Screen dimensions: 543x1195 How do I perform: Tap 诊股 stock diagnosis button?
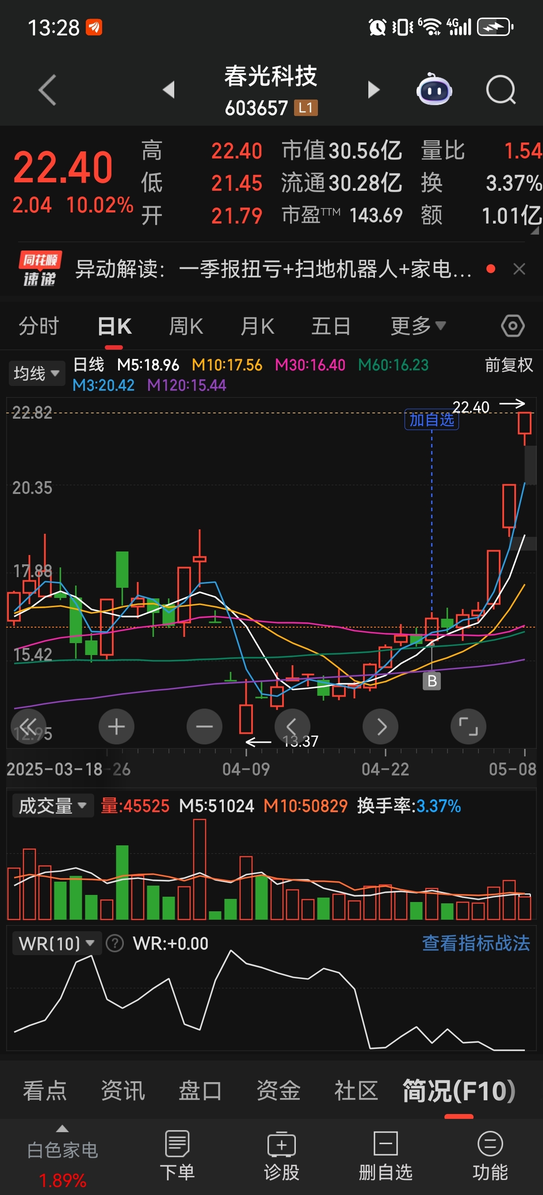click(281, 1156)
